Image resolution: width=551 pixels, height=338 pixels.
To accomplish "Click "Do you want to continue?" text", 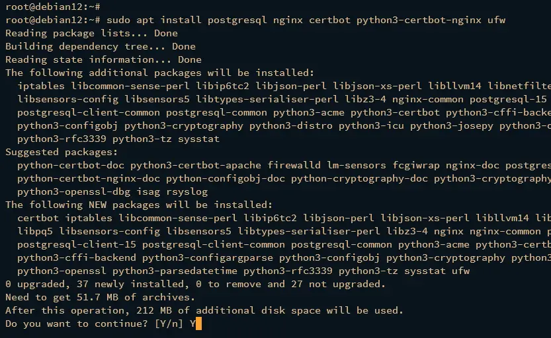I will [x=77, y=323].
